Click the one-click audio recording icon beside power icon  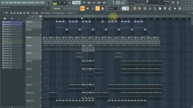[178, 3]
